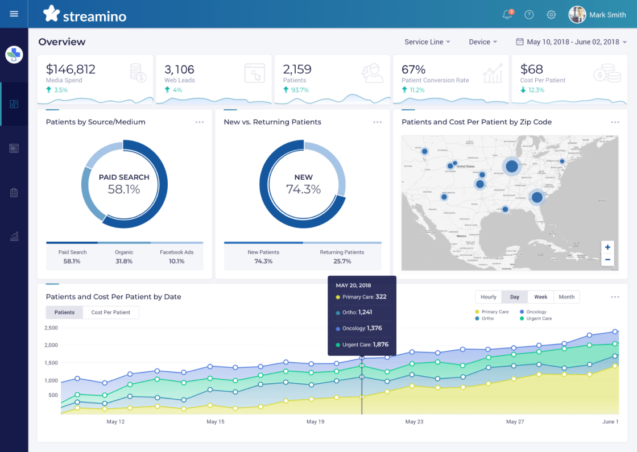Click the map zoom in button
Viewport: 637px width, 452px height.
pos(607,247)
